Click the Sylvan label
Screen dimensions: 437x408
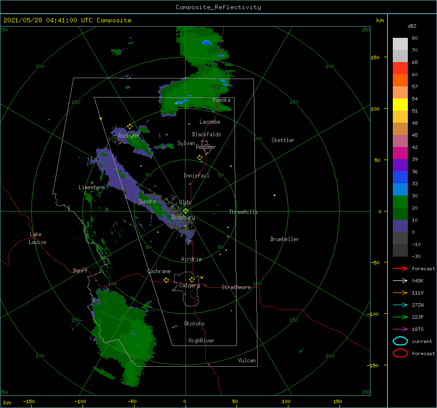(186, 143)
